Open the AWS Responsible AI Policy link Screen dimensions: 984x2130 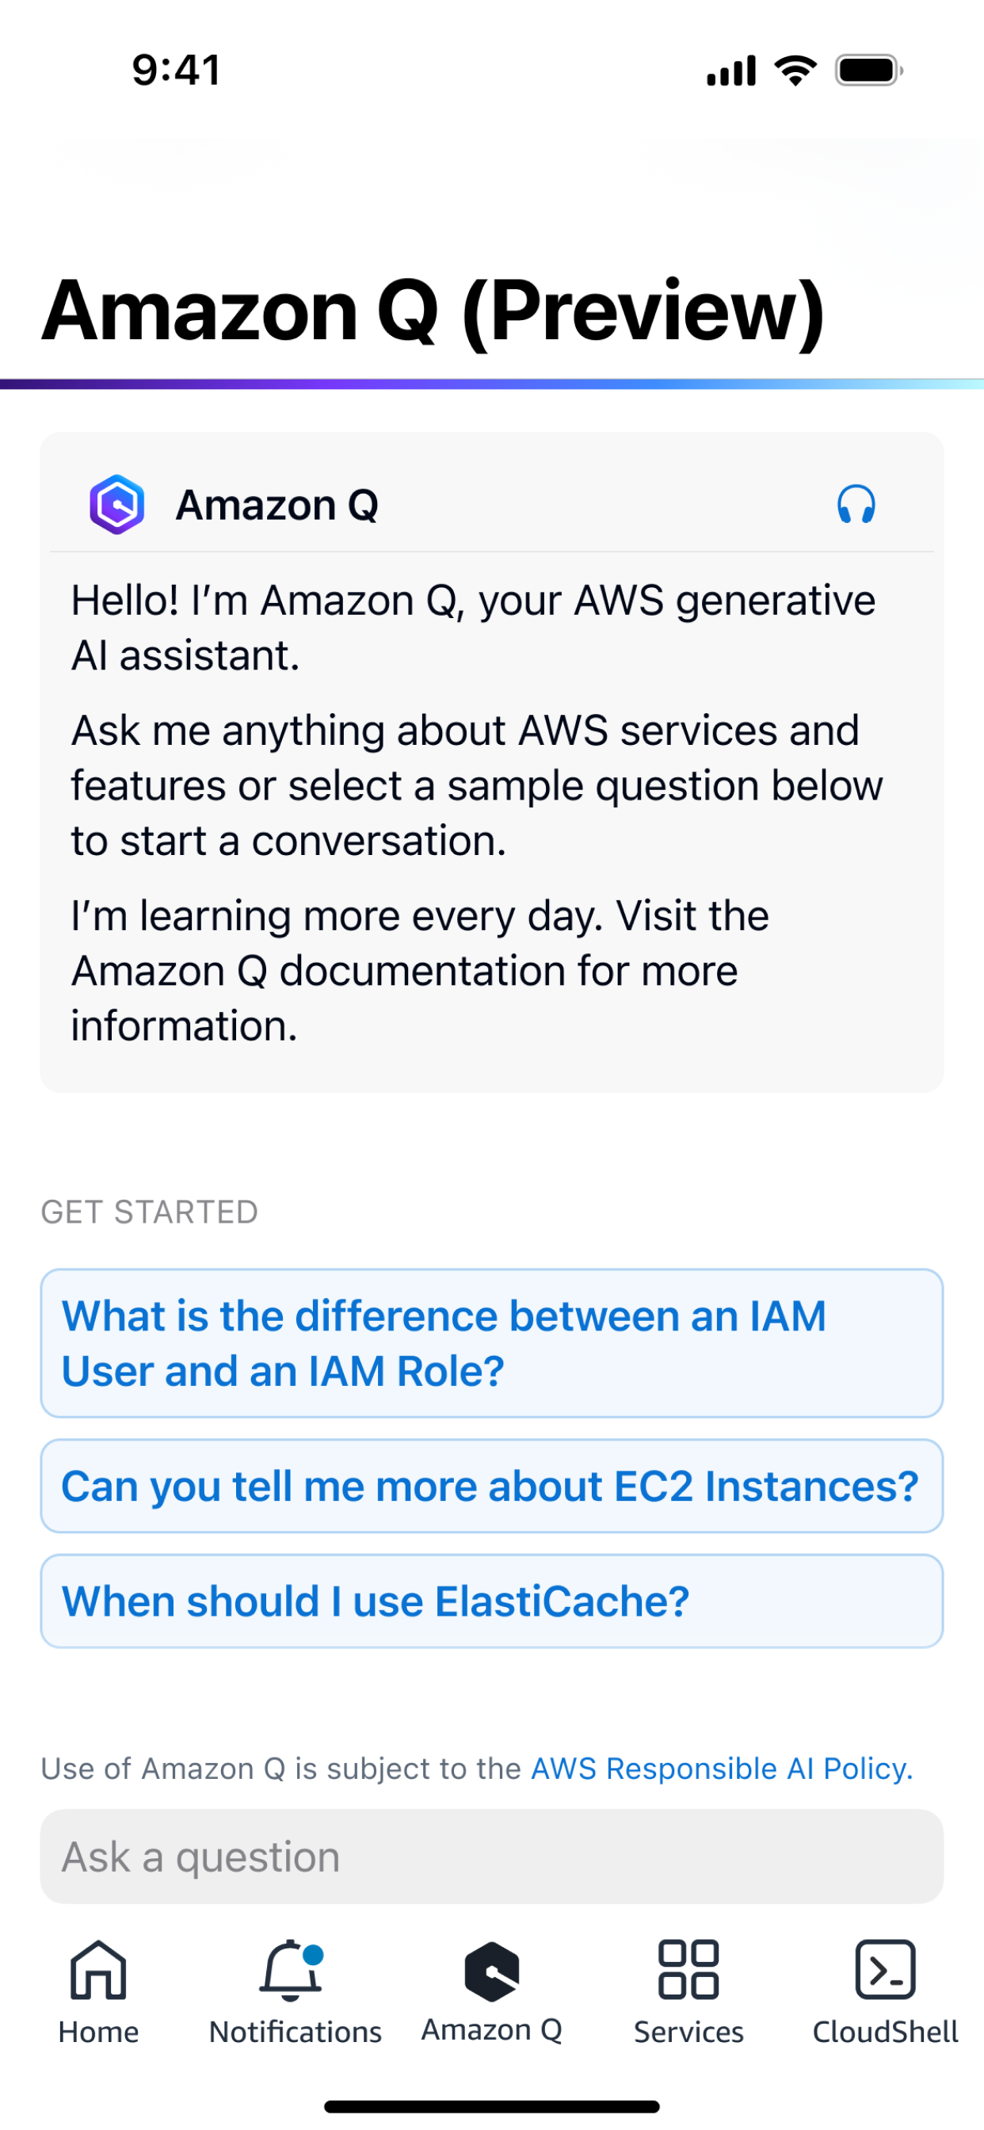point(722,1769)
